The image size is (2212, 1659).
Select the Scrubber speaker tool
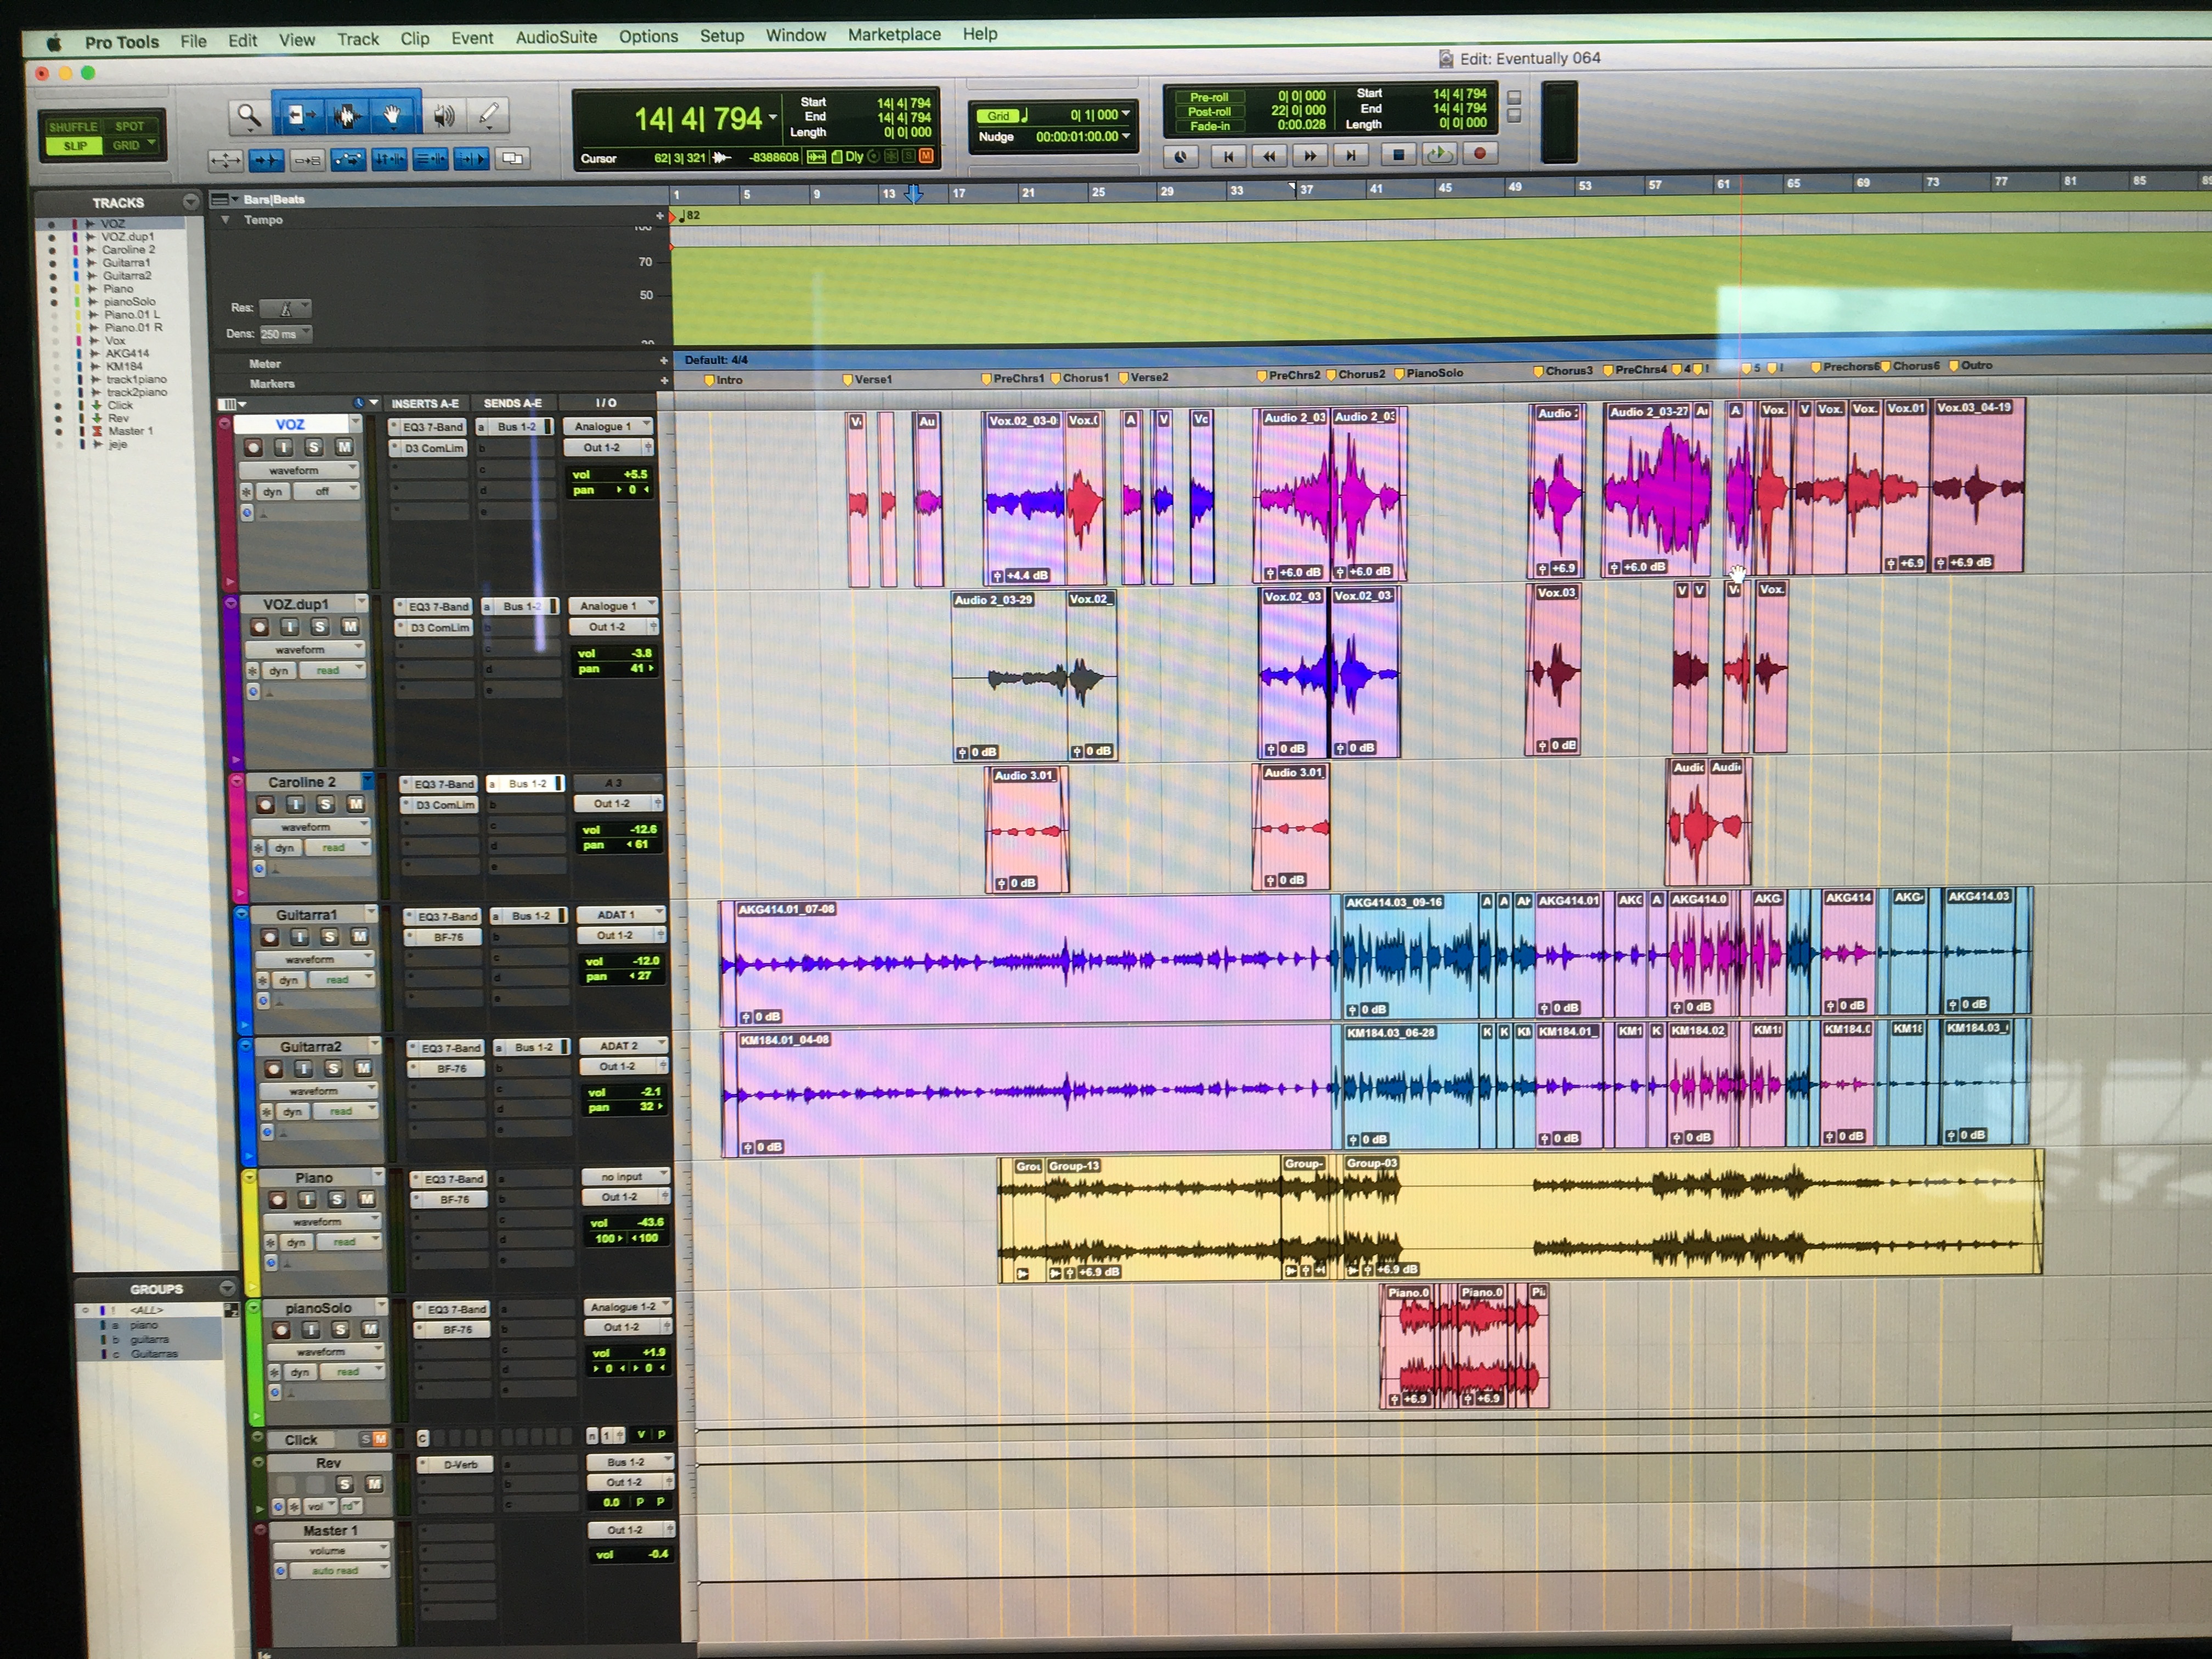pyautogui.click(x=444, y=116)
